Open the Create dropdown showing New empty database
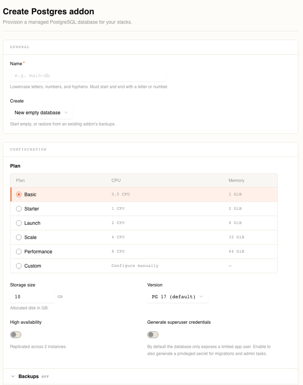 coord(41,113)
